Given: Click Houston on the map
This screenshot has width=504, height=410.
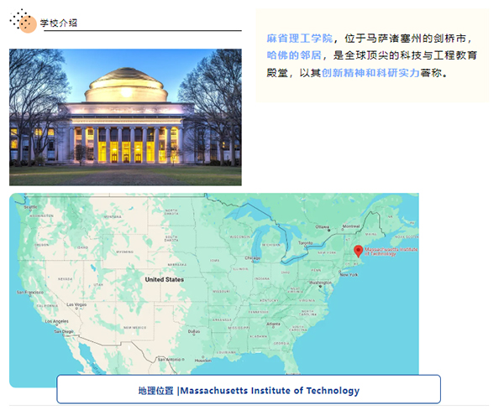Looking at the screenshot, I should point(202,361).
